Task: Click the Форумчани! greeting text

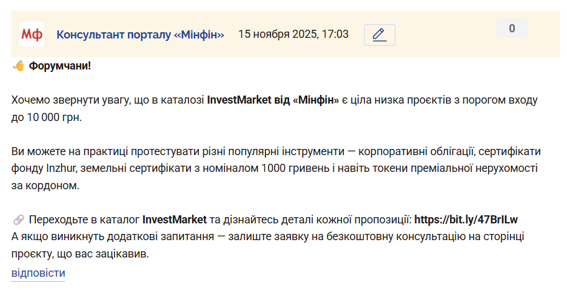Action: [60, 66]
